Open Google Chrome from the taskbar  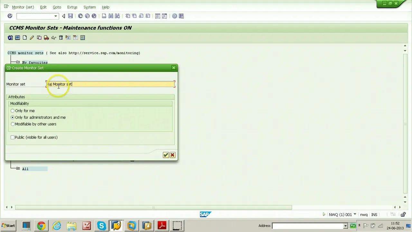pos(41,226)
